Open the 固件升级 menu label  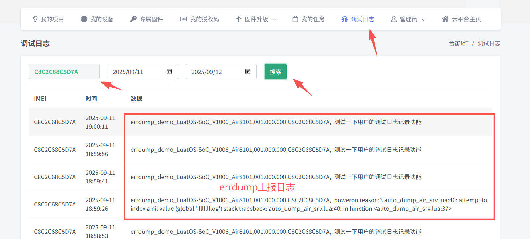[256, 19]
